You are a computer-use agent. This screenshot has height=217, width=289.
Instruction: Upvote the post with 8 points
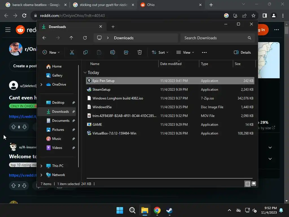click(14, 127)
